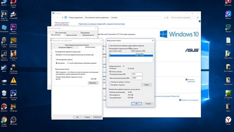Click 'Изменить...' button under virtual memory
The image size is (234, 132).
(x=93, y=83)
